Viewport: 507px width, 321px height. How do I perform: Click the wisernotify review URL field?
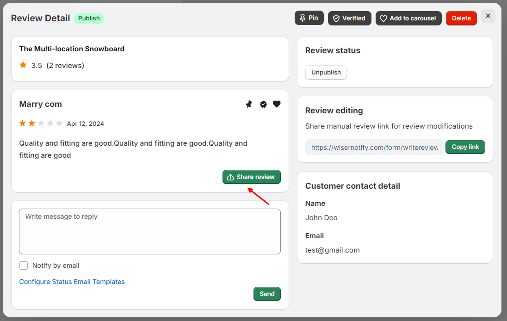(374, 147)
